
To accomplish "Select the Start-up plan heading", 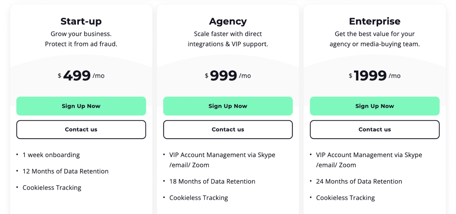I will click(81, 21).
